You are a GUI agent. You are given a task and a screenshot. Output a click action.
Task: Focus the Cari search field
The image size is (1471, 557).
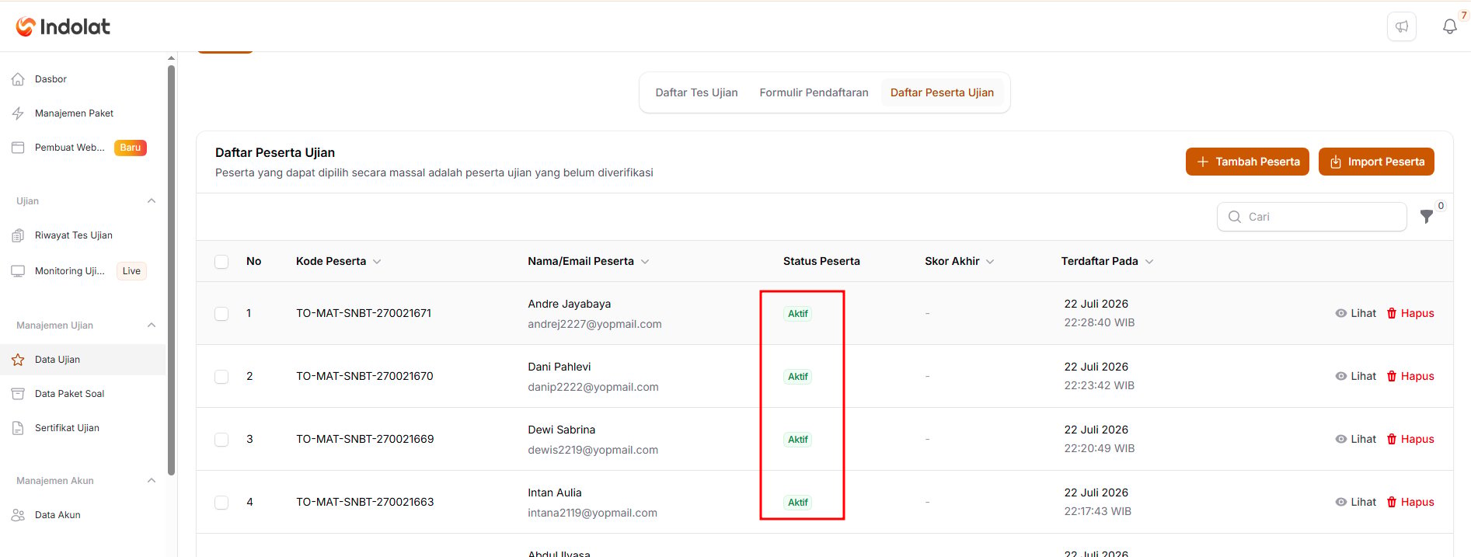(1312, 217)
